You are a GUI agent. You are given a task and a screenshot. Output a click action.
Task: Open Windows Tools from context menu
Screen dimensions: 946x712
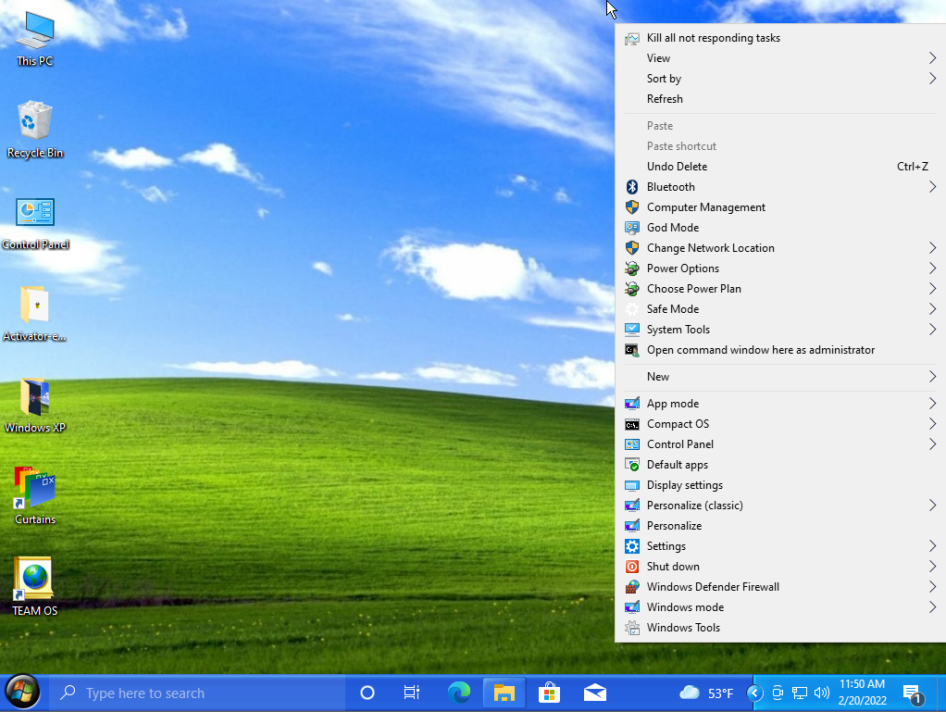pos(780,628)
